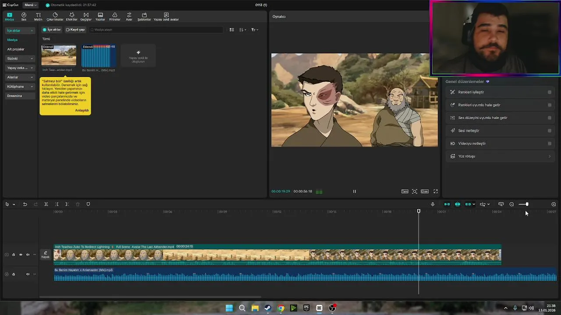Toggle auto snapping in timeline
This screenshot has width=561, height=315.
point(458,204)
